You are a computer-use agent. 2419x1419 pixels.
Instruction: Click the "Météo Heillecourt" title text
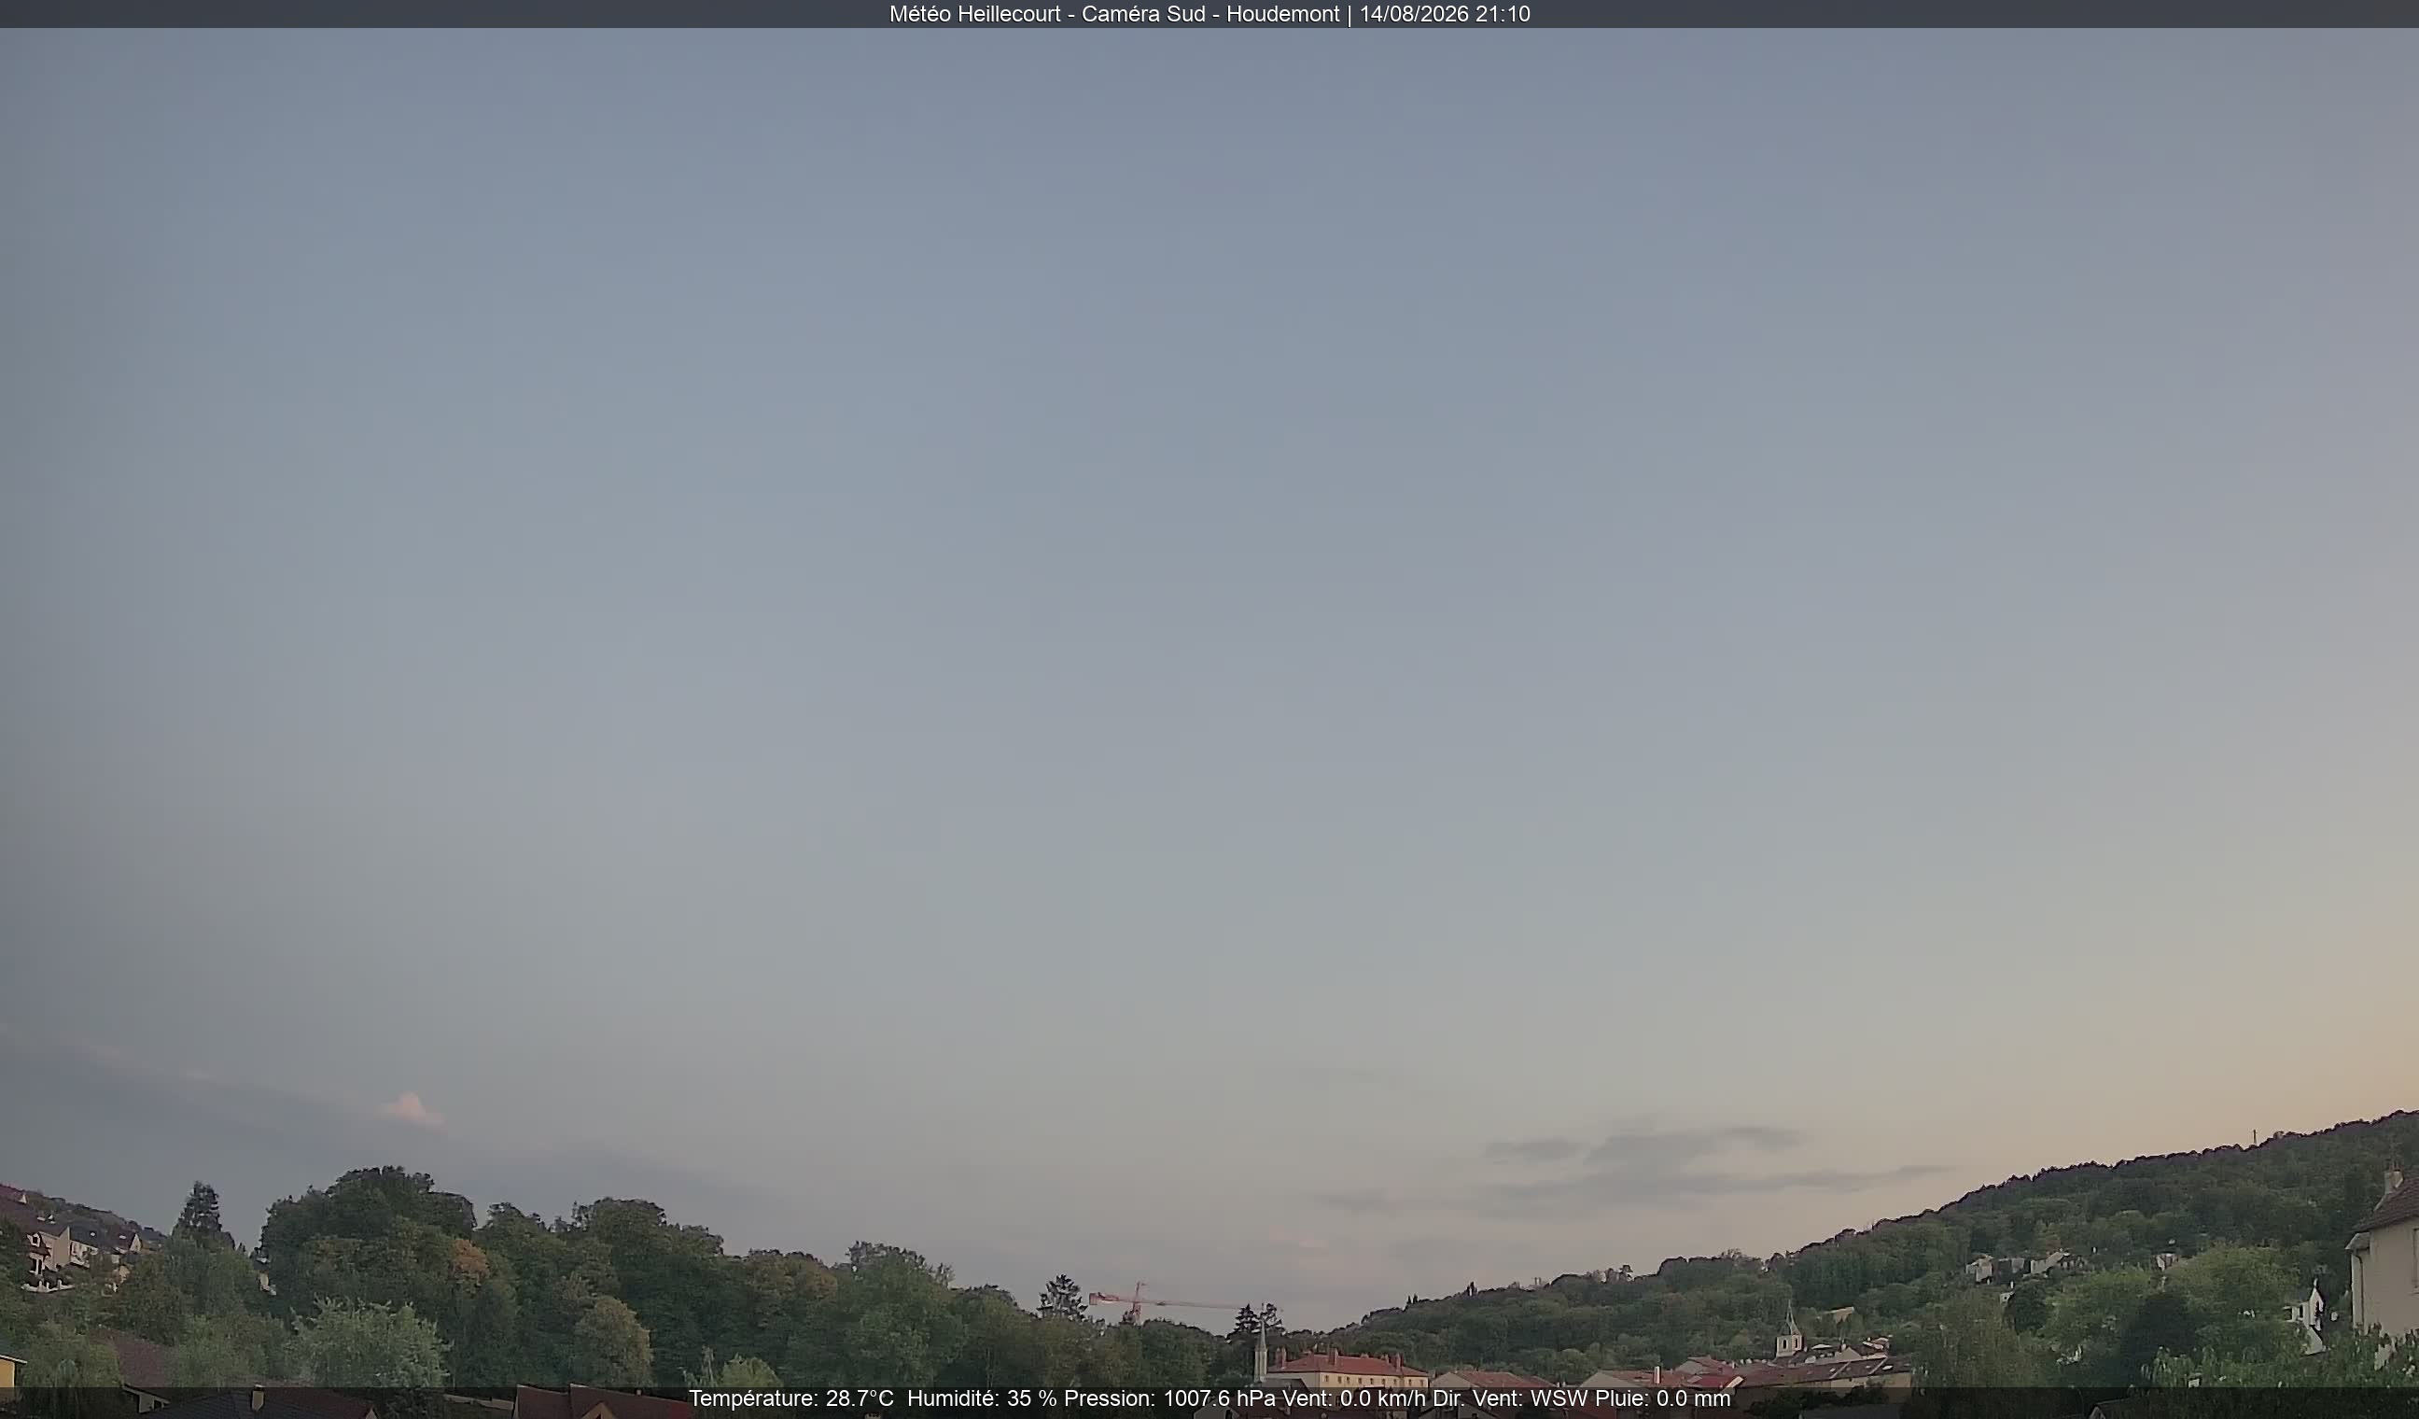pyautogui.click(x=974, y=14)
